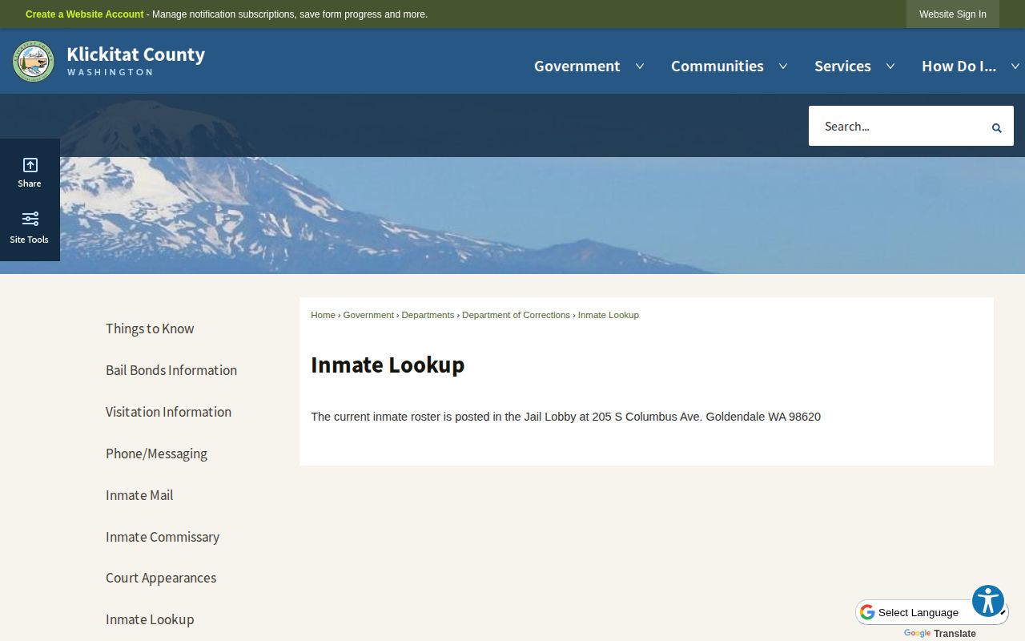This screenshot has height=641, width=1025.
Task: Open Visitation Information in sidebar
Action: 168,412
